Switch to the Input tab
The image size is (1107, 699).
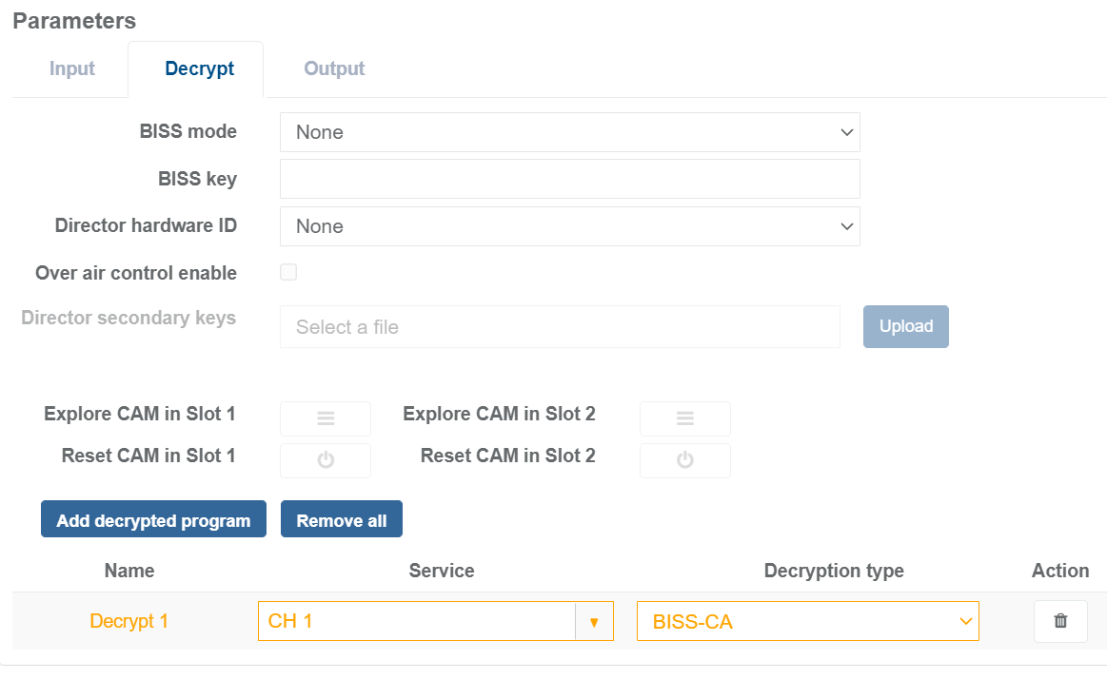(72, 69)
